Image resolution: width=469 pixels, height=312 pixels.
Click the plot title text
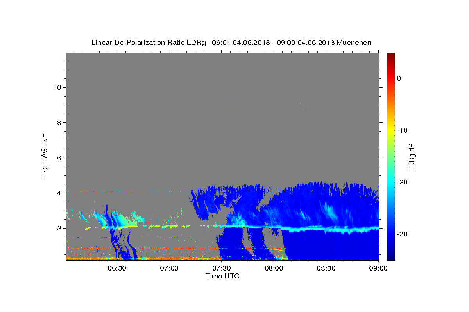click(x=231, y=43)
